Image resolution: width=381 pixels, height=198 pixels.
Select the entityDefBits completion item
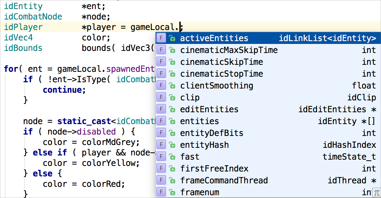(x=212, y=133)
